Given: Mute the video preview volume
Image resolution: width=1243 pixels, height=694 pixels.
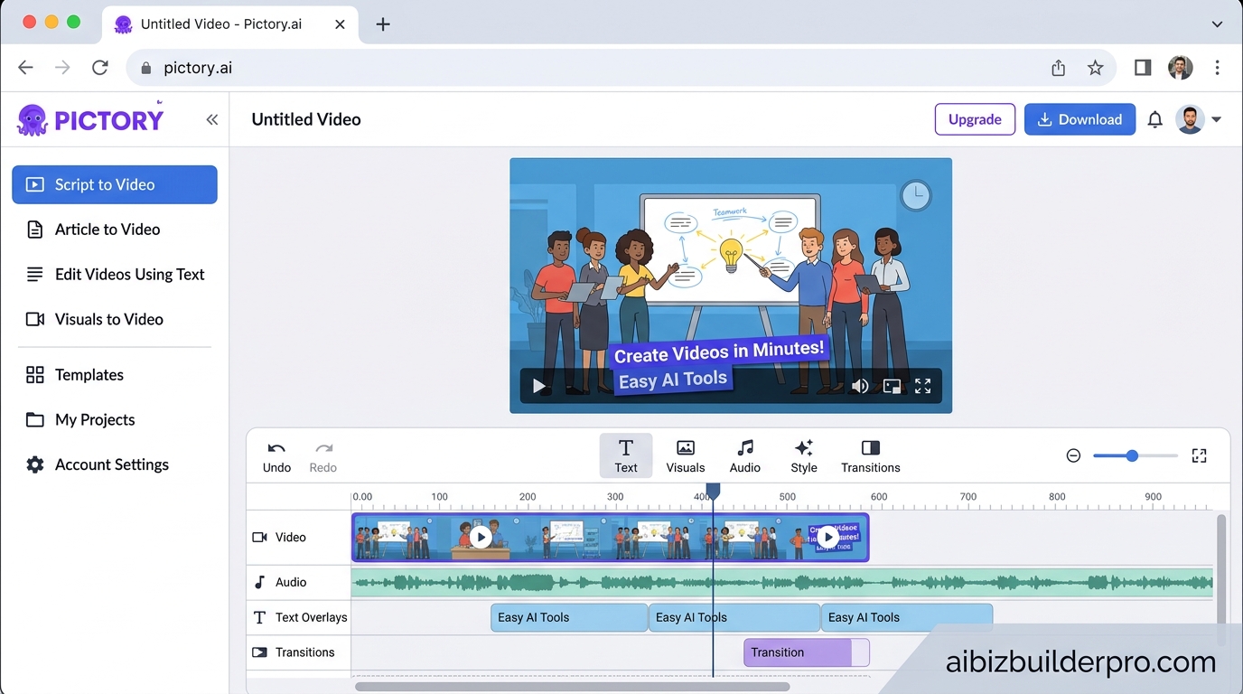Looking at the screenshot, I should click(x=859, y=386).
